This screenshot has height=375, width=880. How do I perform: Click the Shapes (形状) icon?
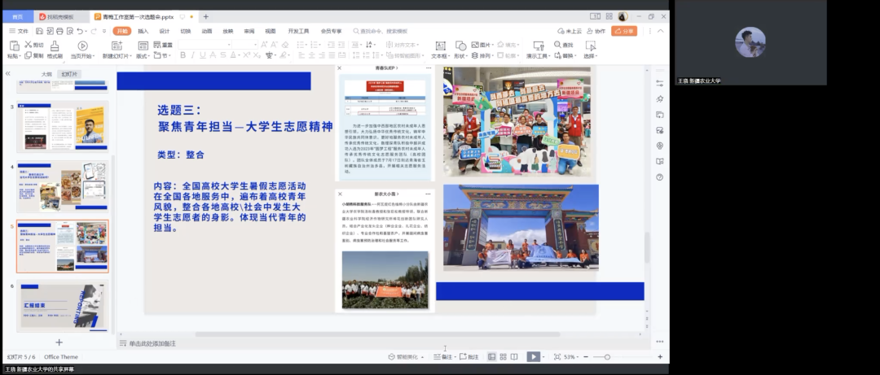point(460,46)
